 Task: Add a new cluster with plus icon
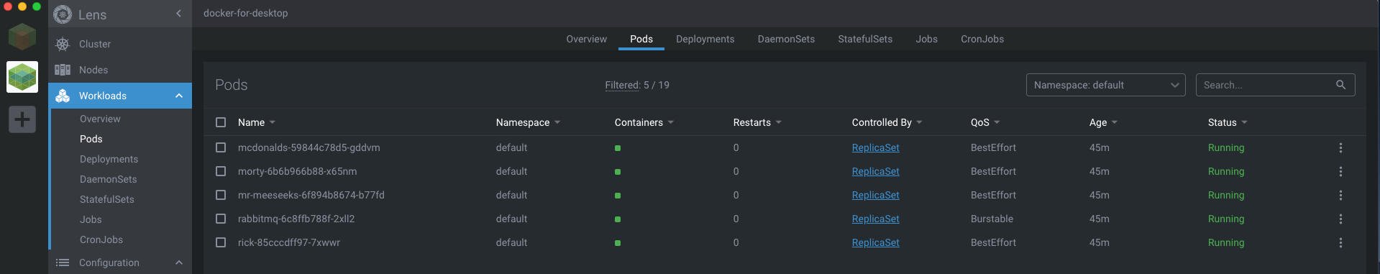(x=22, y=119)
